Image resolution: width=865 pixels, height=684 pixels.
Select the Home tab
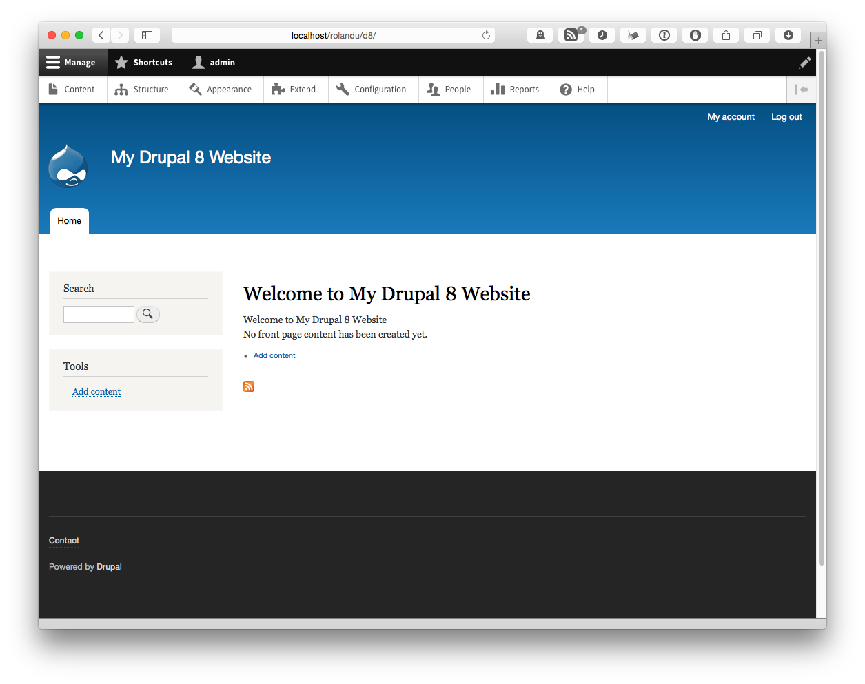(70, 221)
